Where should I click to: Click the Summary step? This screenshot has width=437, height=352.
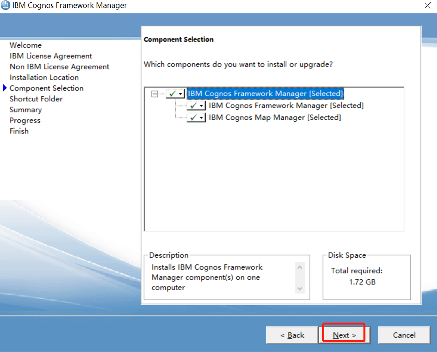pos(25,110)
